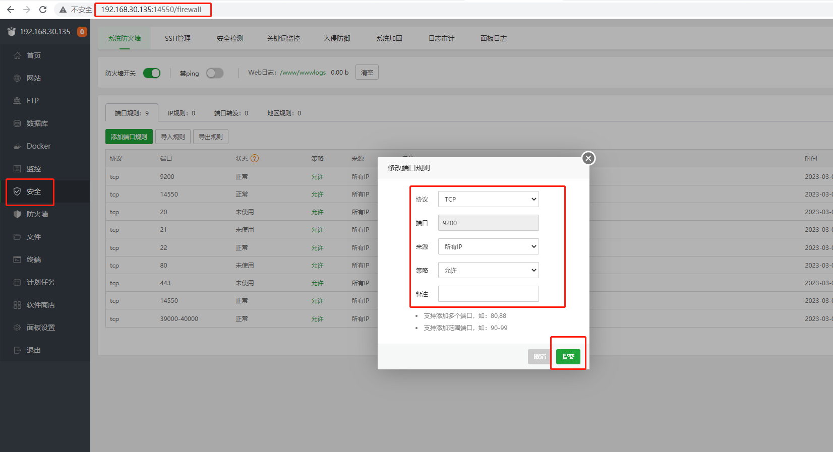Cancel the dialog with the 取消 button
Viewport: 833px width, 452px height.
click(540, 356)
